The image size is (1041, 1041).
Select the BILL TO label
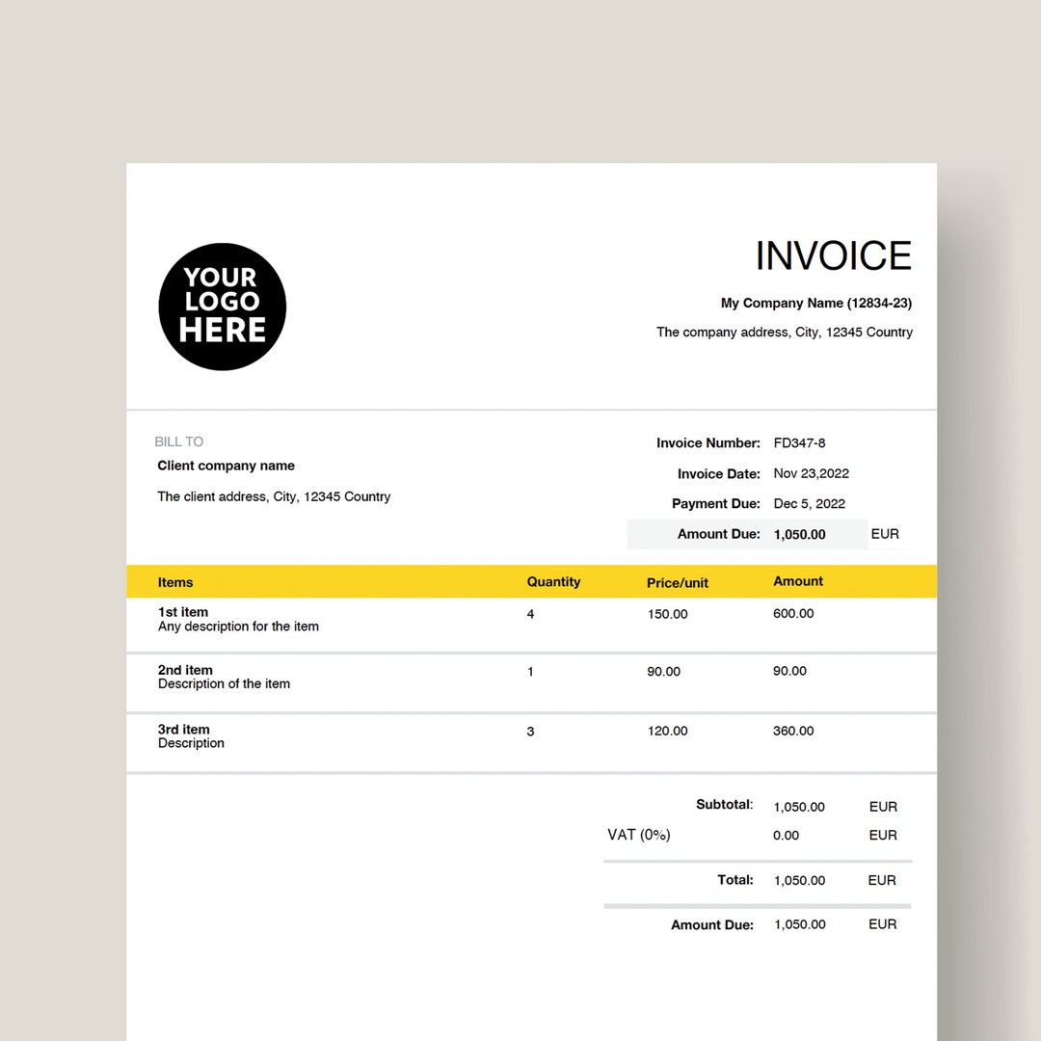pos(178,441)
